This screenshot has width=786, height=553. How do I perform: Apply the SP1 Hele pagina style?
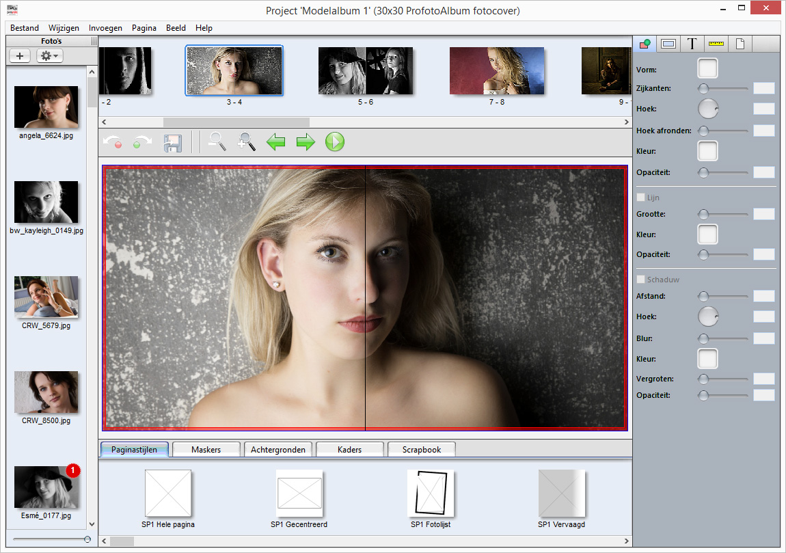(168, 493)
